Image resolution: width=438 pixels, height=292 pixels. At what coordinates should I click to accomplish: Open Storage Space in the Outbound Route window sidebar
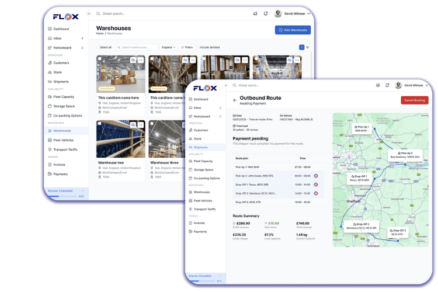click(x=201, y=169)
